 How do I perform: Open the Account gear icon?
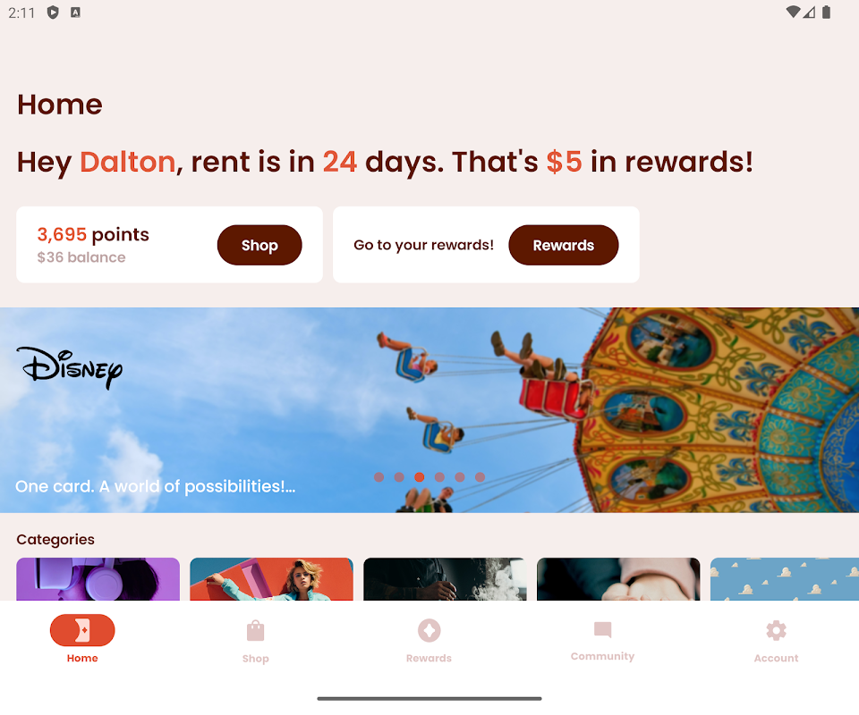(x=777, y=630)
